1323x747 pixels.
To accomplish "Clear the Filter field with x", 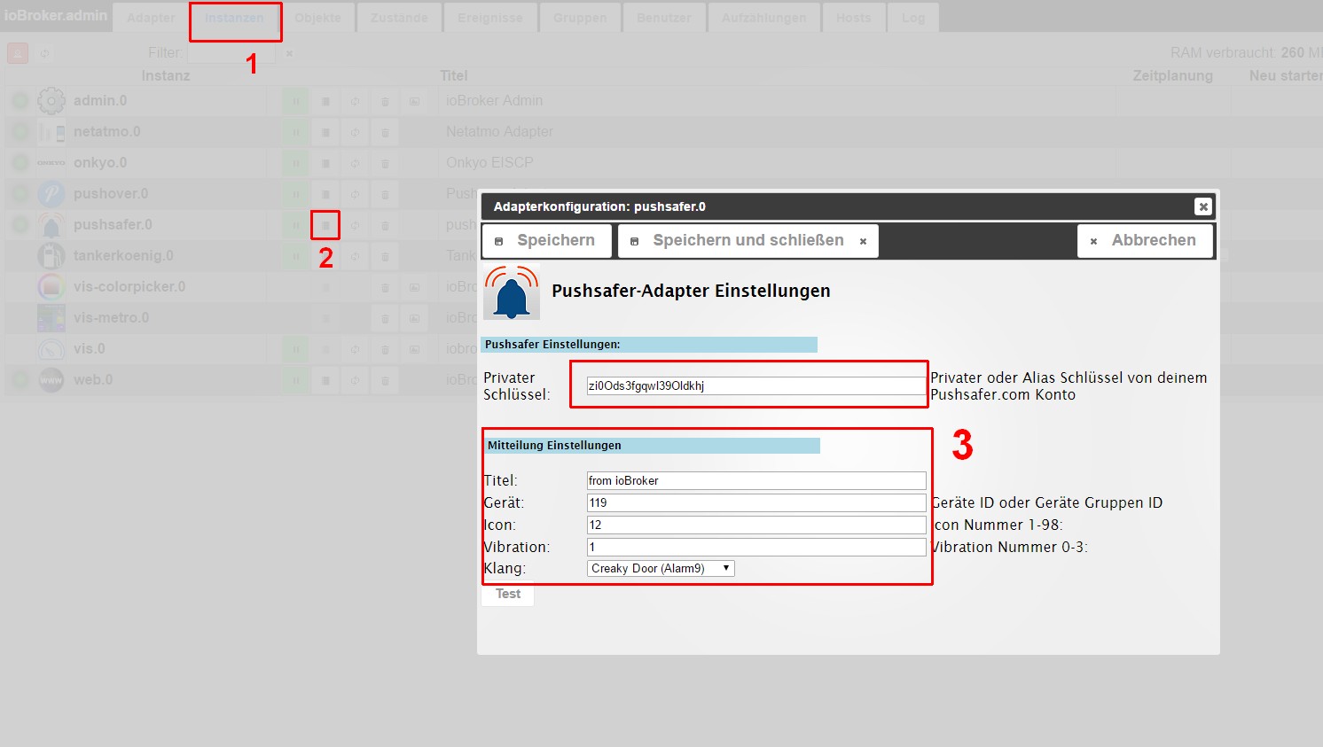I will click(x=289, y=53).
